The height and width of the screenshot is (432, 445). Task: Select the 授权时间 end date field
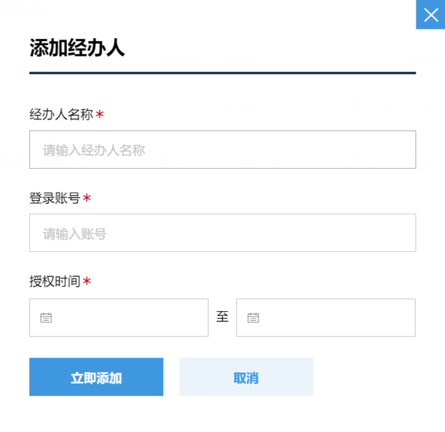coord(334,317)
